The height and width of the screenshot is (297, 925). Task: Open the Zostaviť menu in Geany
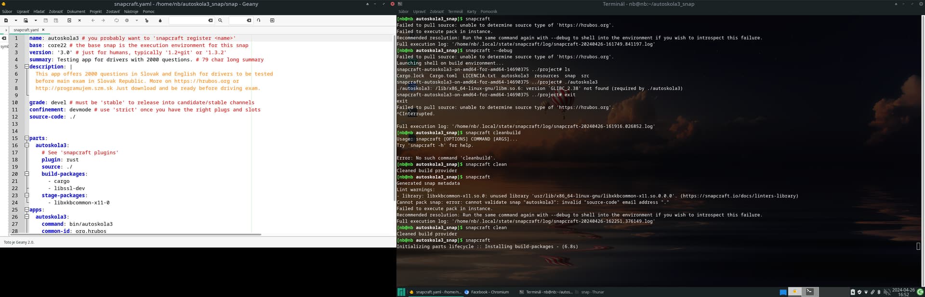113,12
